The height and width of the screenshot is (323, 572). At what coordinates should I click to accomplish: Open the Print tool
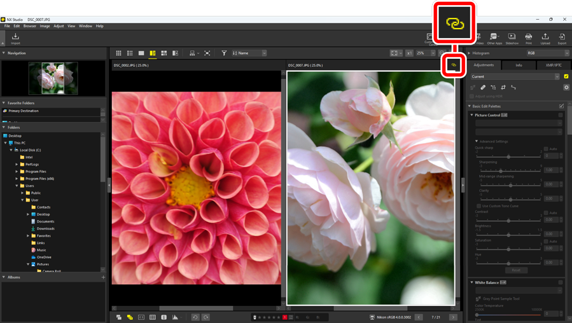coord(528,39)
